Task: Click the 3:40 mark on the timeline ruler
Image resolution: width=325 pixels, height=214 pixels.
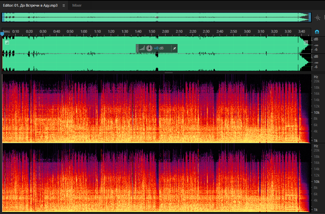Action: (x=302, y=31)
